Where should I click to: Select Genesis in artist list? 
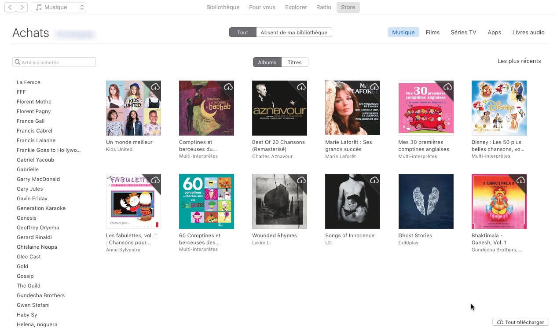pos(26,218)
